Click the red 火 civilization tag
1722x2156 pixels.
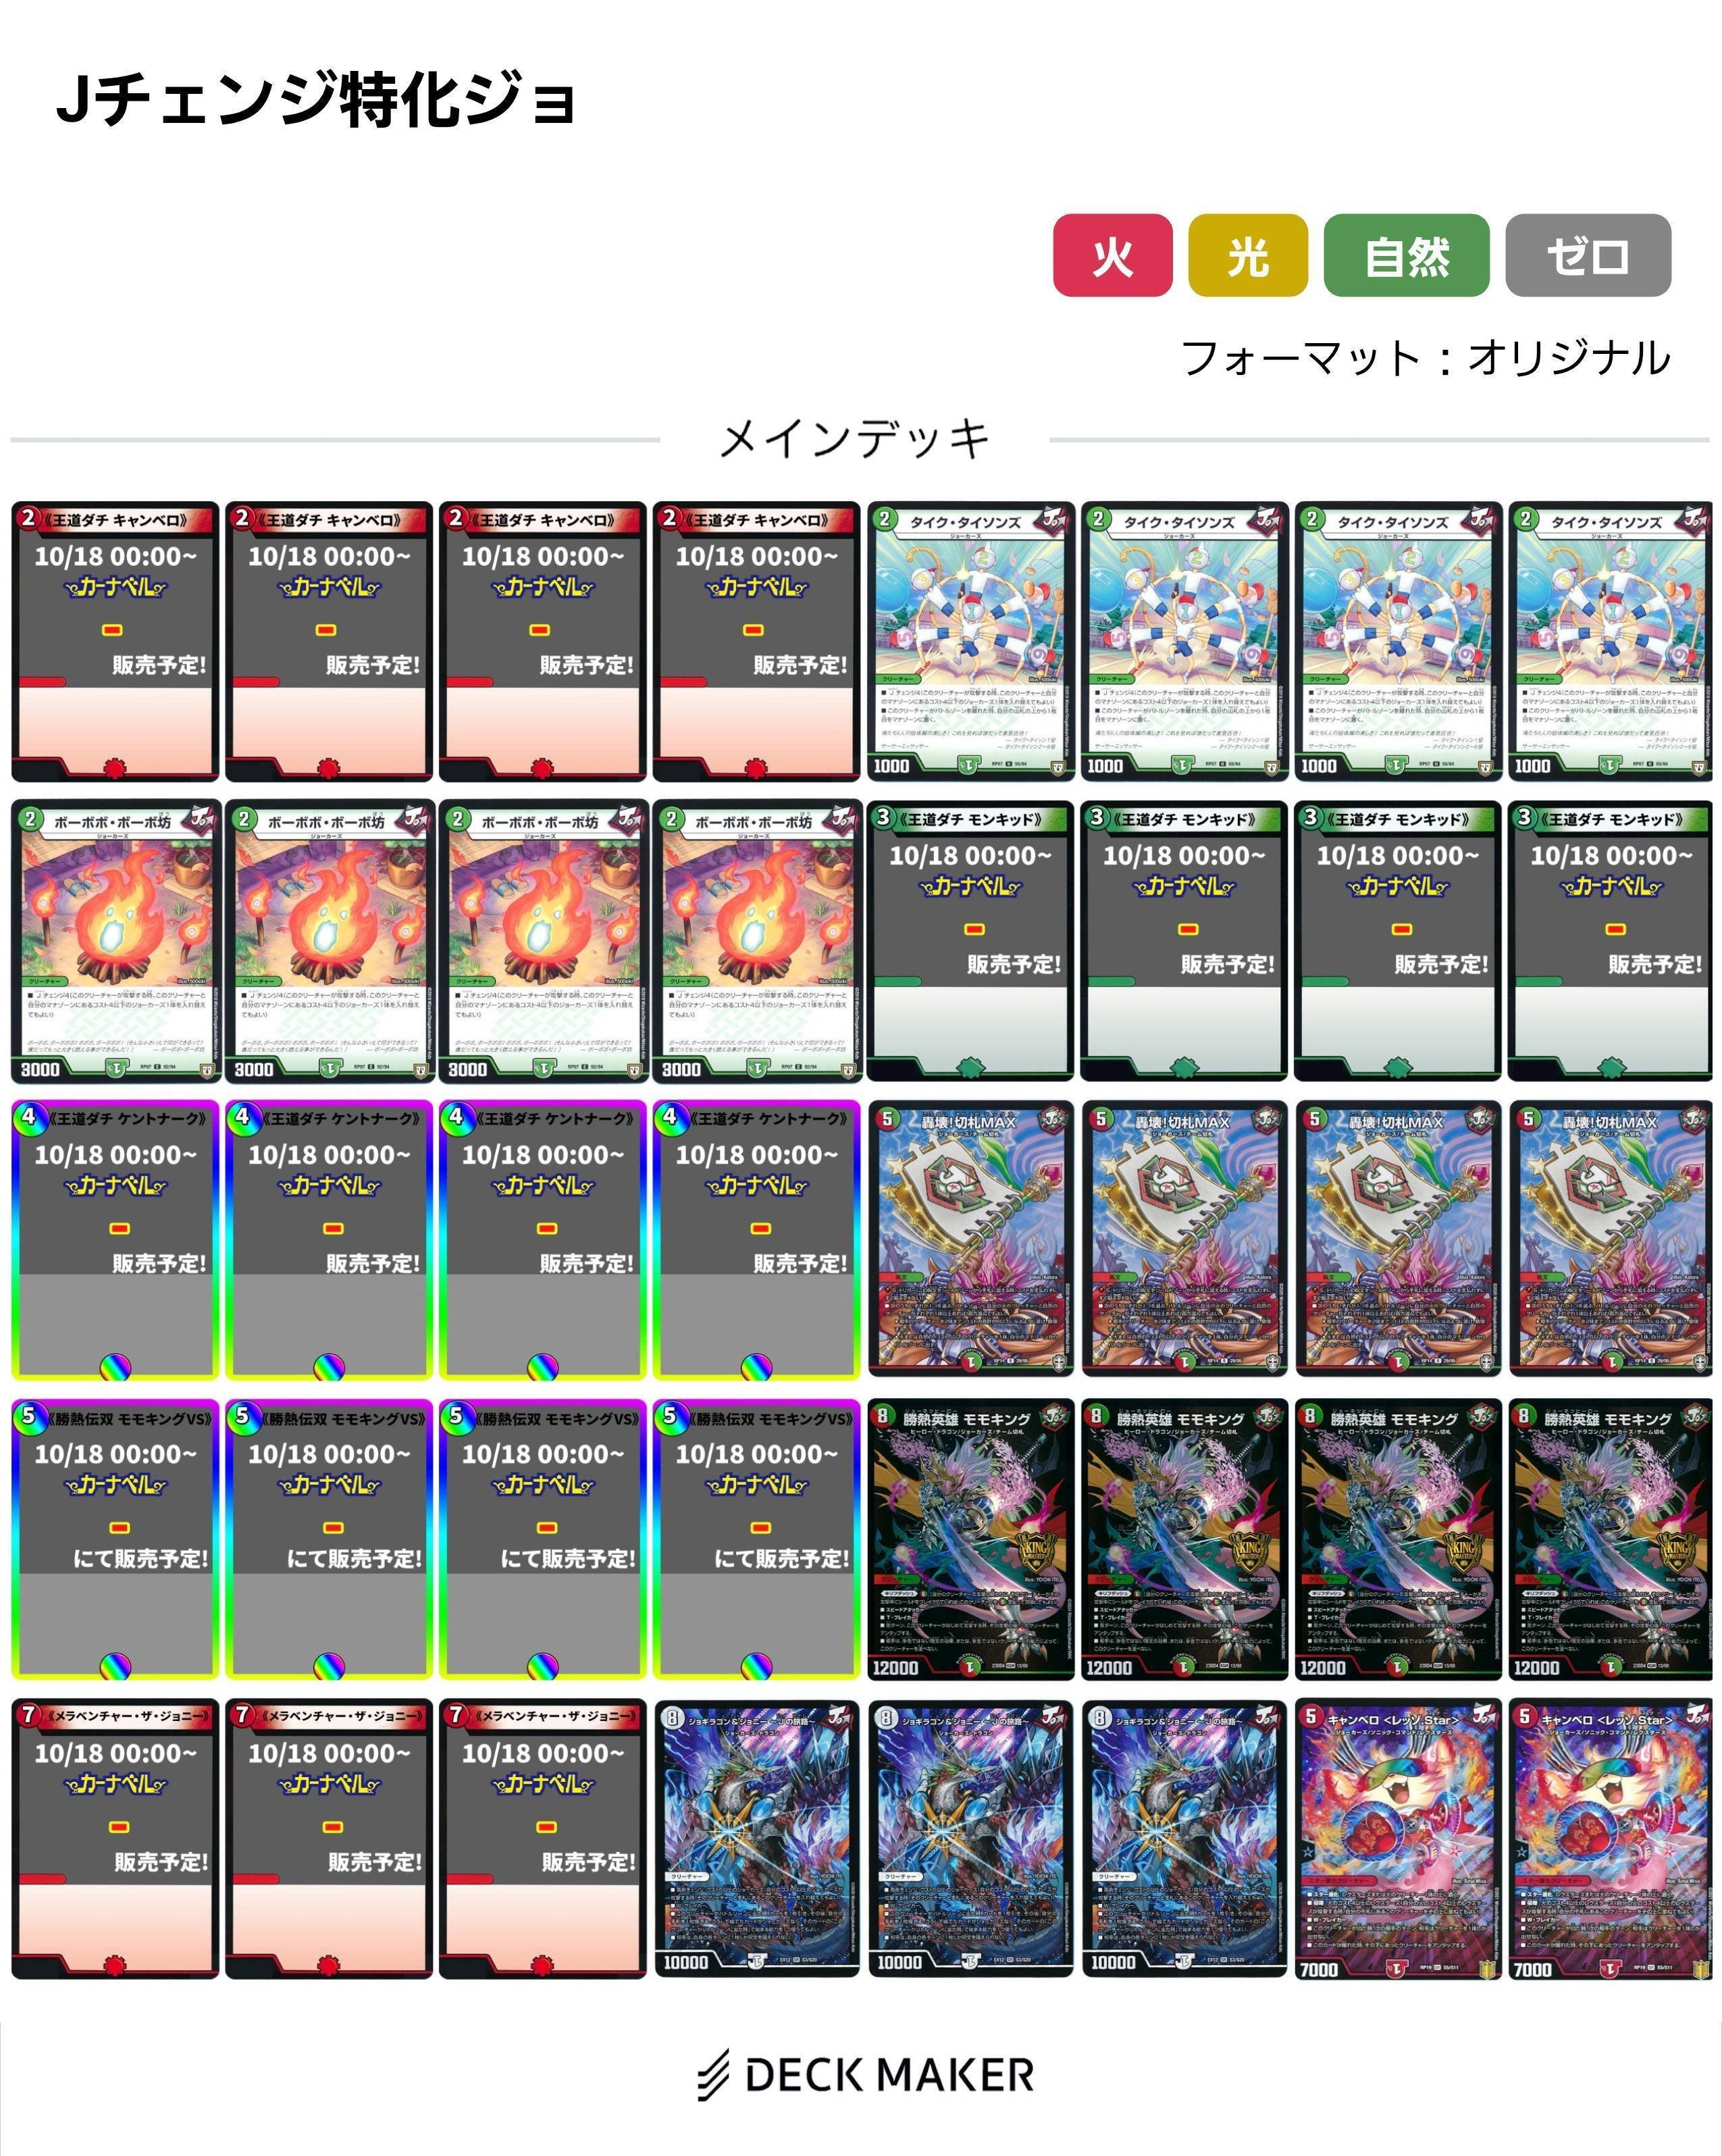[1112, 255]
